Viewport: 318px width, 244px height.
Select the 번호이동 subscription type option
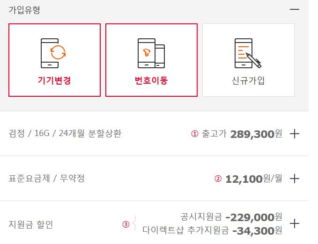[x=151, y=60]
